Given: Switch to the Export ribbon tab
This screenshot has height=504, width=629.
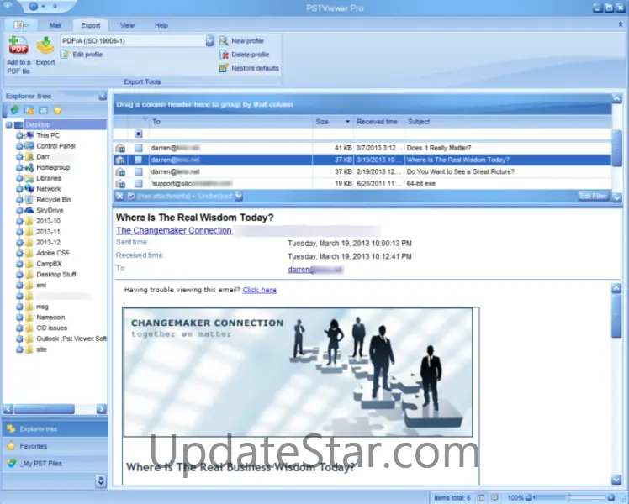Looking at the screenshot, I should 91,25.
